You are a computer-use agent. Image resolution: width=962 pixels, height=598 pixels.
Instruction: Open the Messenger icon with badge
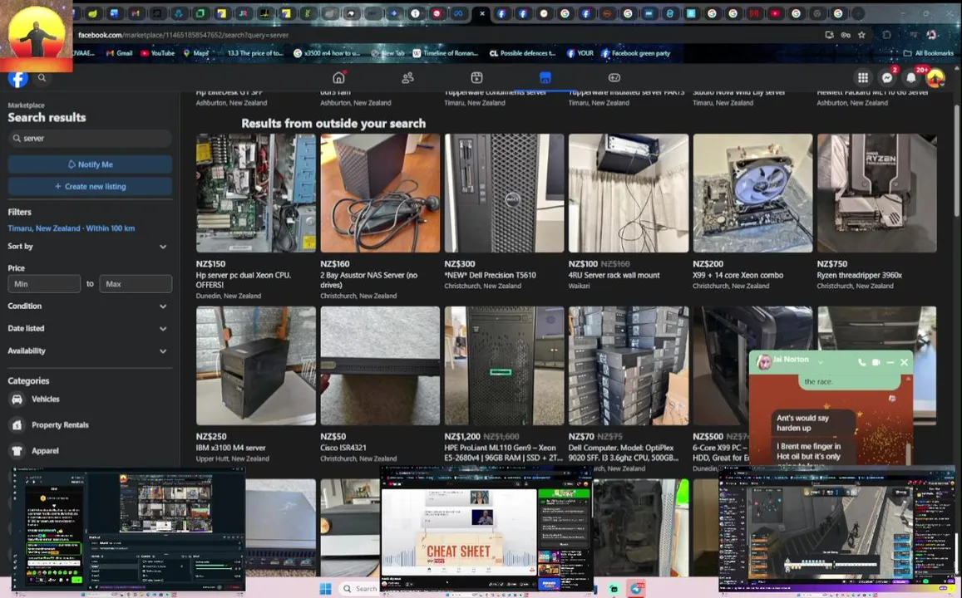(887, 77)
